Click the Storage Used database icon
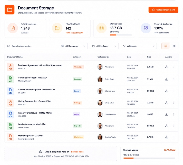The width and height of the screenshot is (183, 165). coord(101,28)
